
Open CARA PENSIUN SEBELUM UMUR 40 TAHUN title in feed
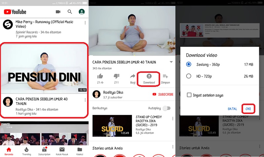click(42, 101)
